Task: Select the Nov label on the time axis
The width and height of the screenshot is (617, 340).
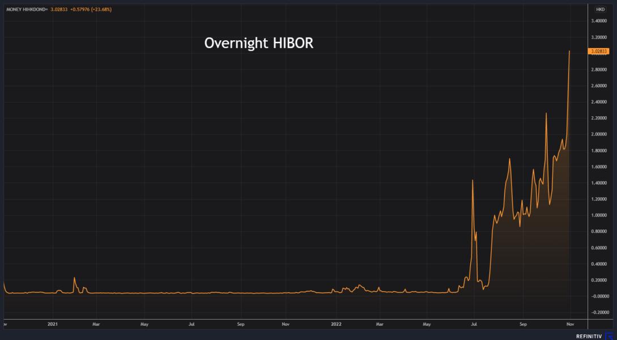Action: point(570,325)
